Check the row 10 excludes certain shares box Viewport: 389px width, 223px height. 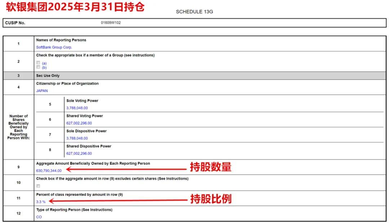[x=38, y=186]
